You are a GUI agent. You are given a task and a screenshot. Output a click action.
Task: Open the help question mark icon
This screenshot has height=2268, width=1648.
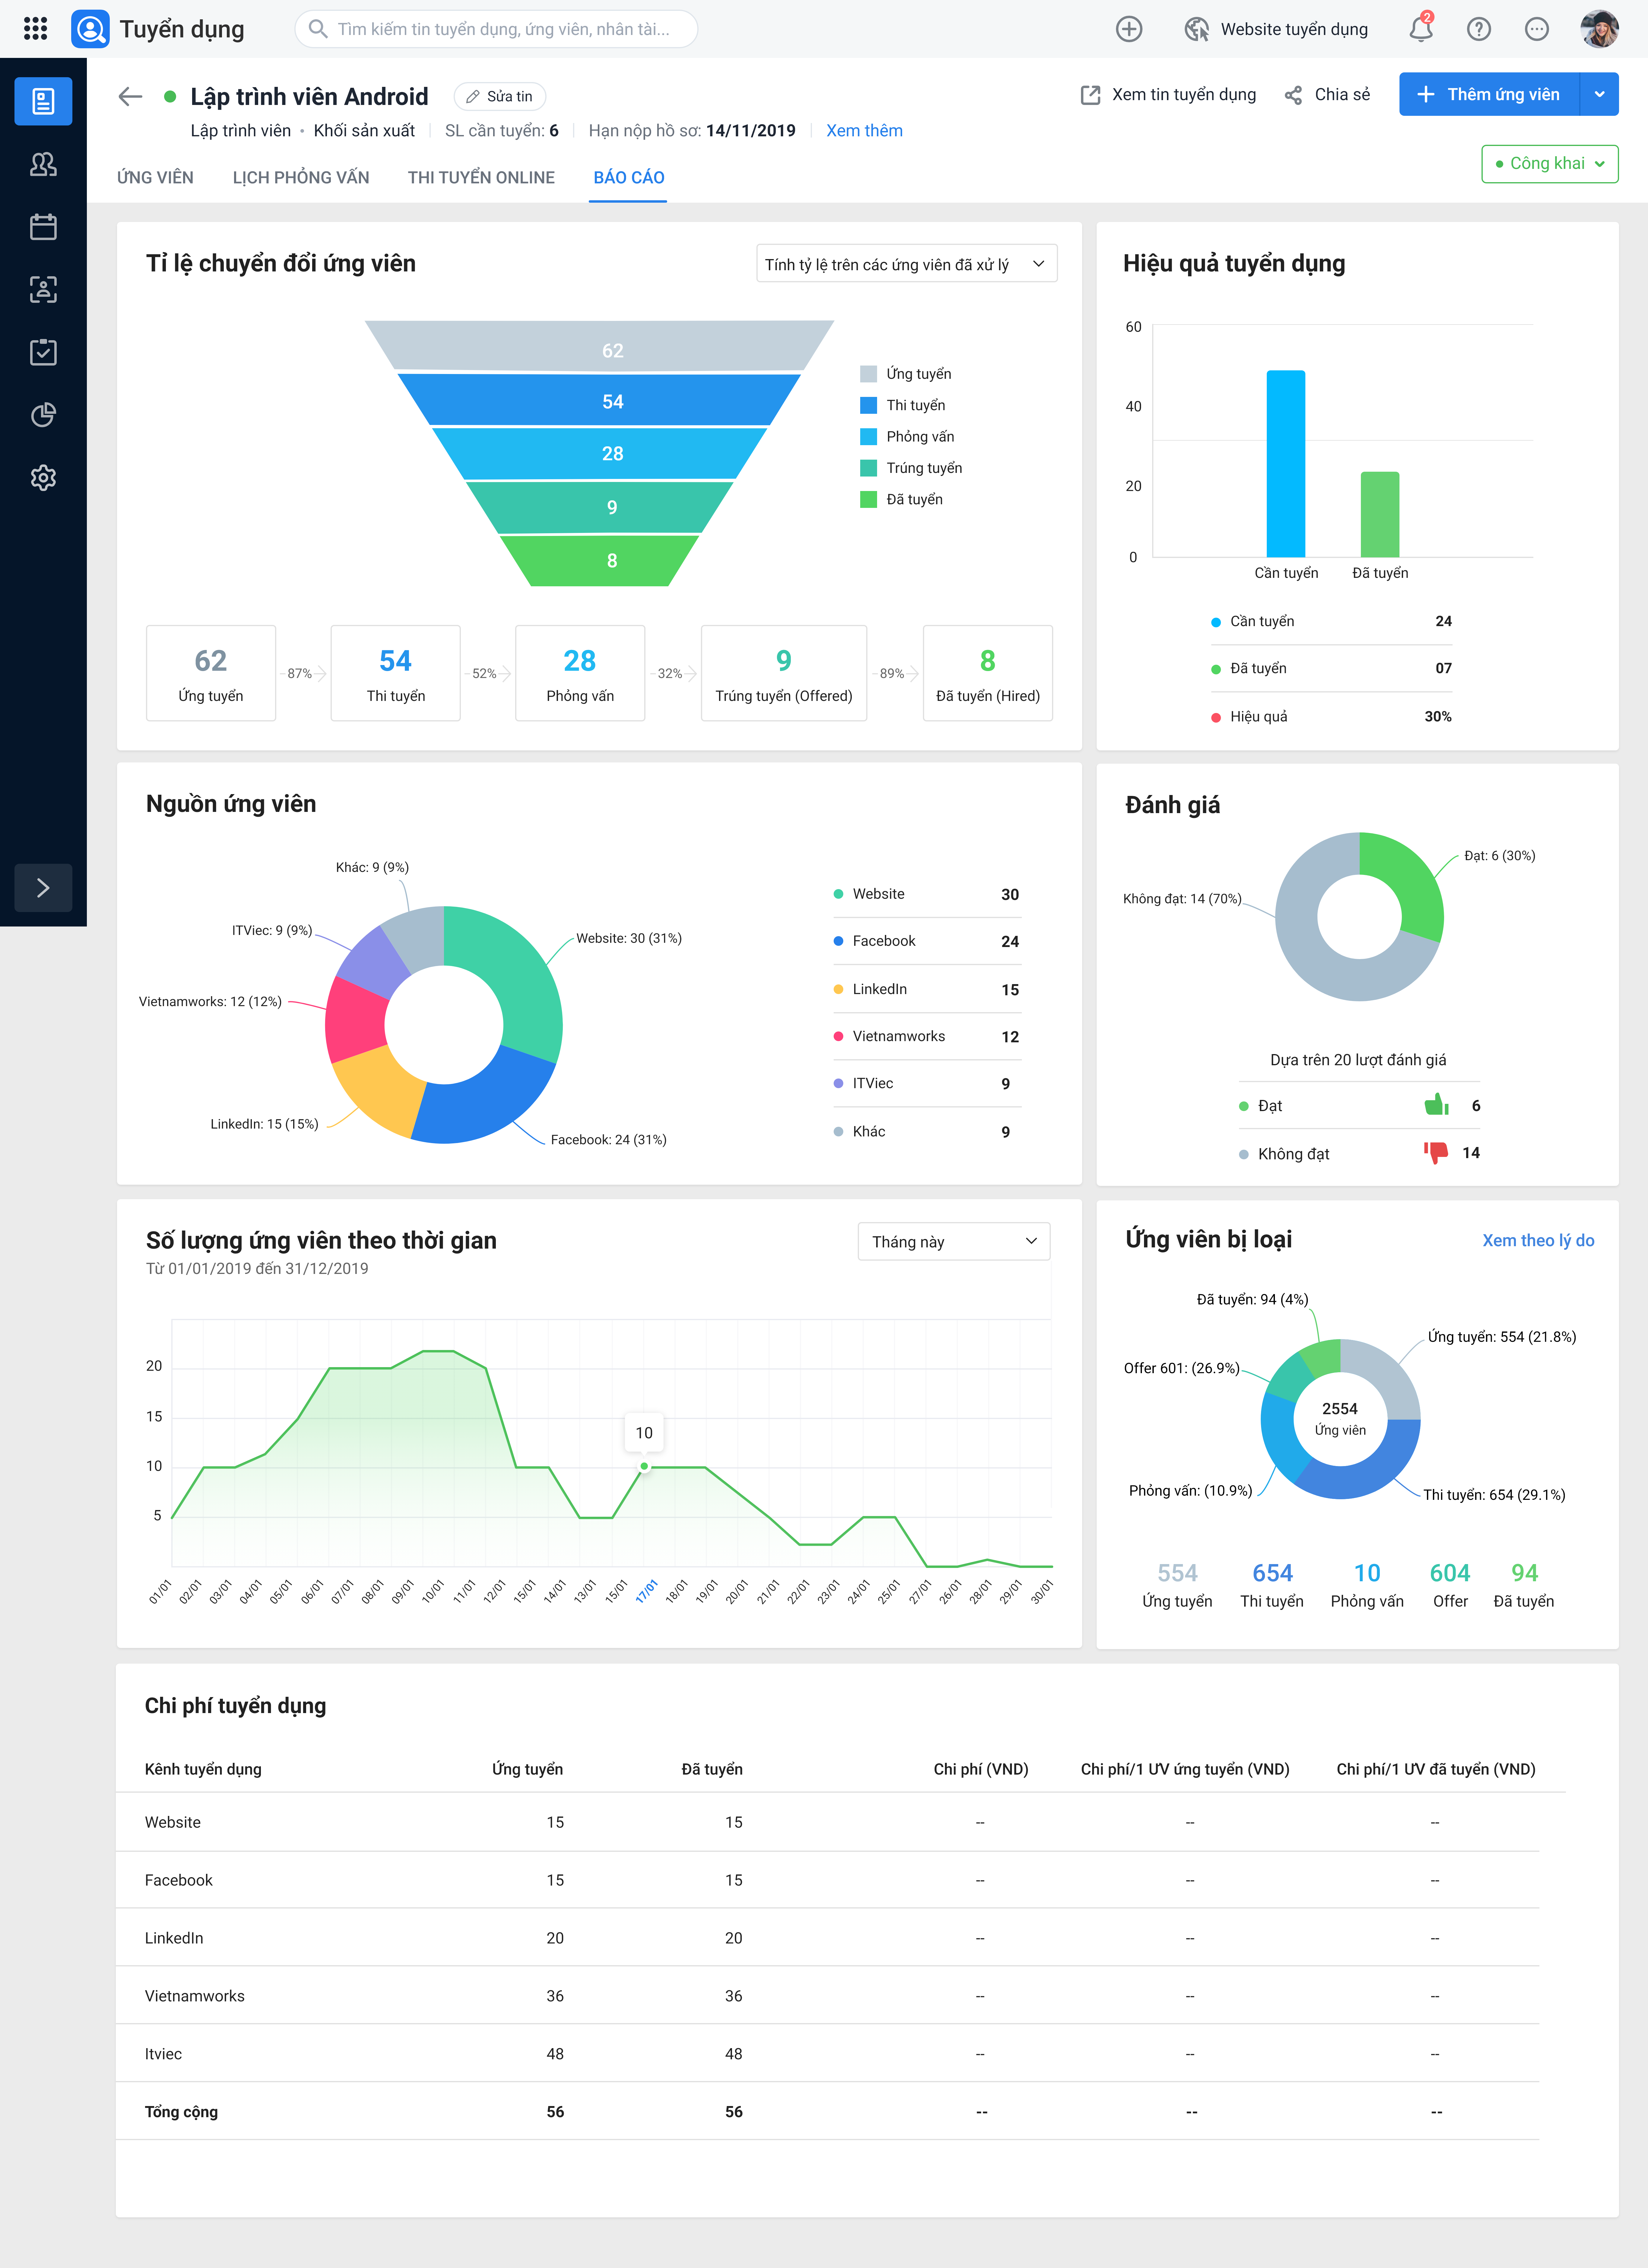[x=1479, y=29]
